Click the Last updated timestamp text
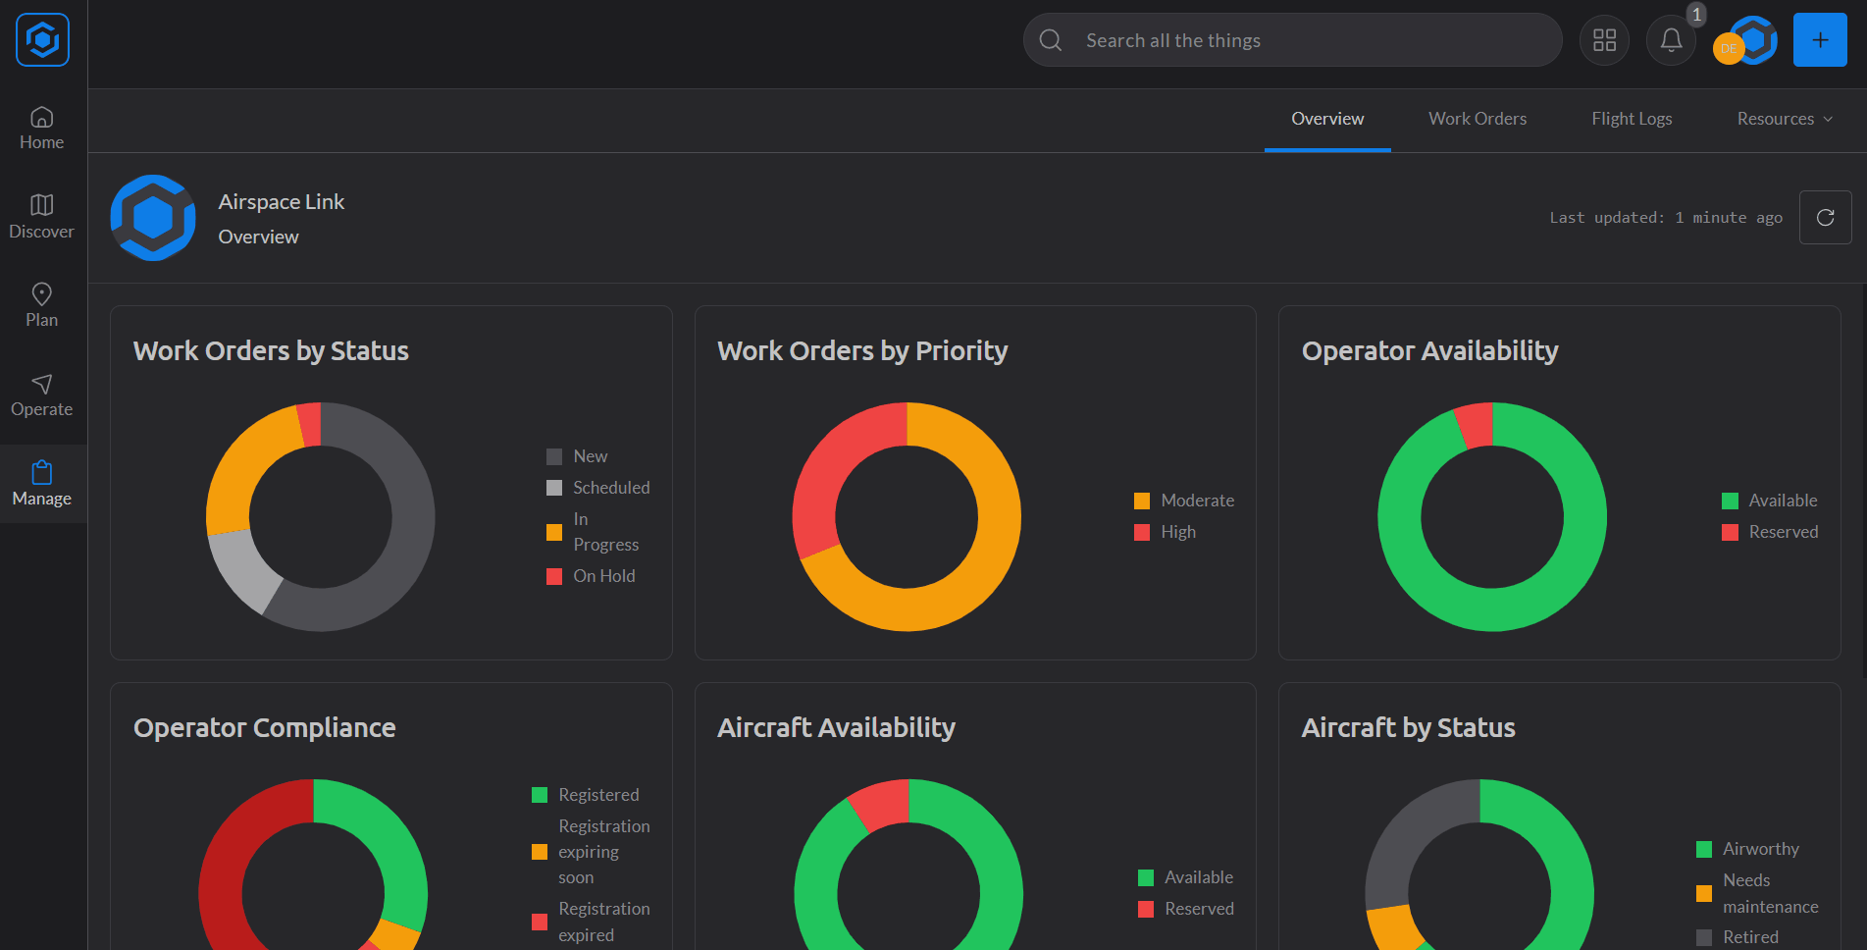The height and width of the screenshot is (950, 1867). coord(1666,218)
